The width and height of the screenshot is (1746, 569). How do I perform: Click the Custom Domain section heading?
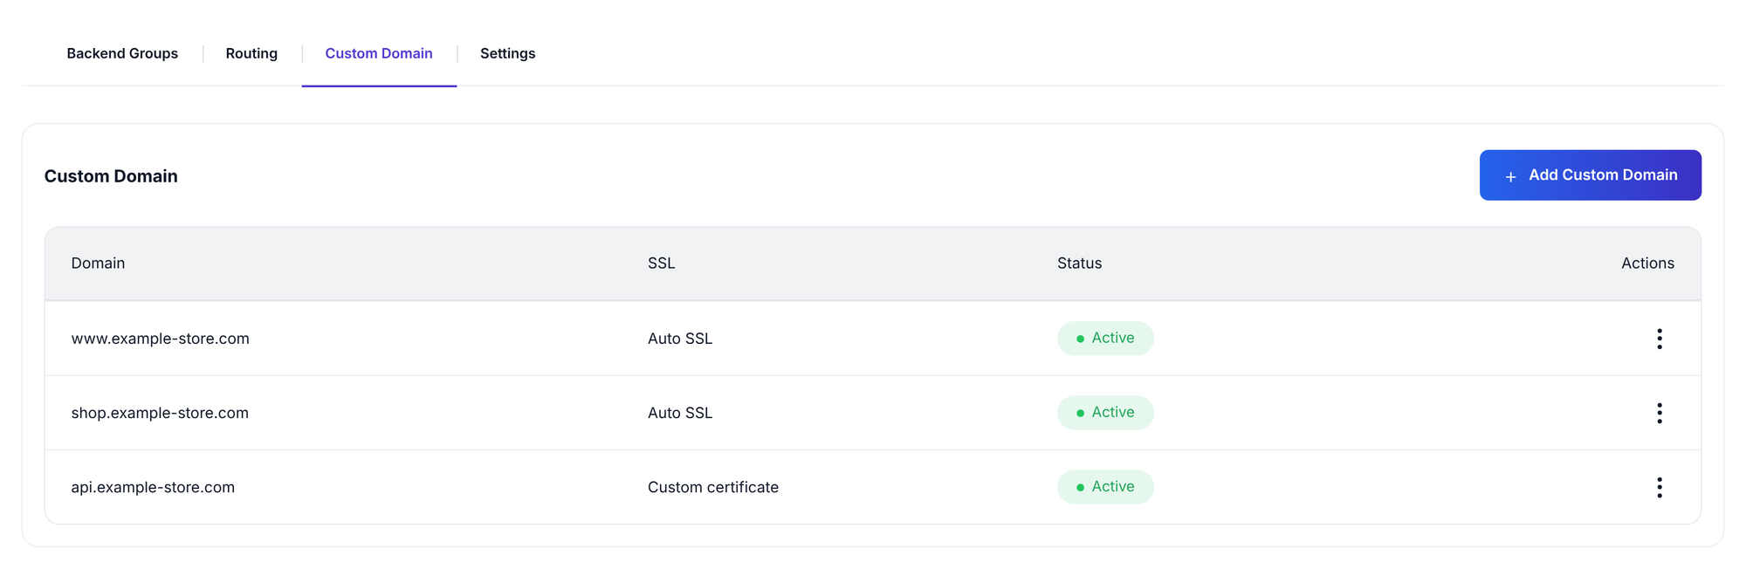pyautogui.click(x=111, y=176)
